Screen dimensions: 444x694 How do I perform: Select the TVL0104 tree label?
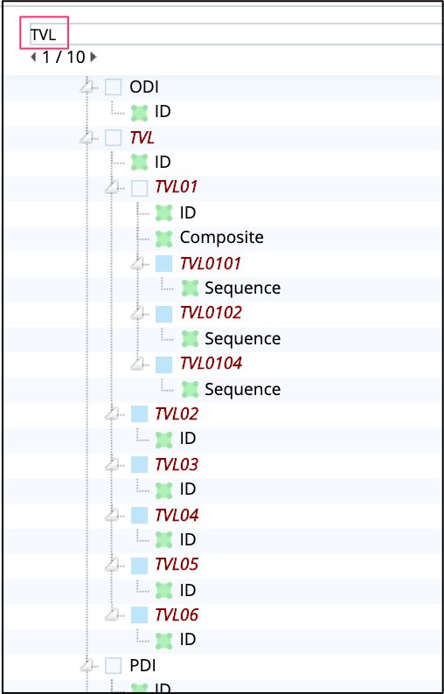(211, 364)
